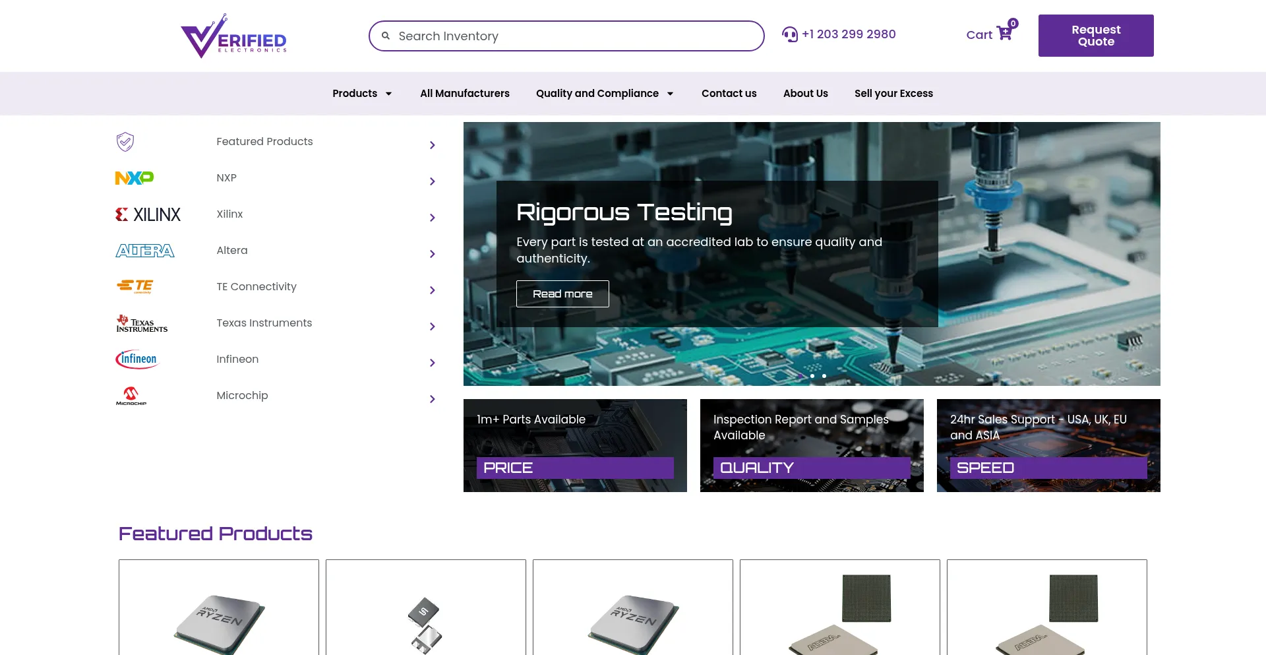Click the Verified Electronics logo
Image resolution: width=1266 pixels, height=655 pixels.
coord(233,36)
